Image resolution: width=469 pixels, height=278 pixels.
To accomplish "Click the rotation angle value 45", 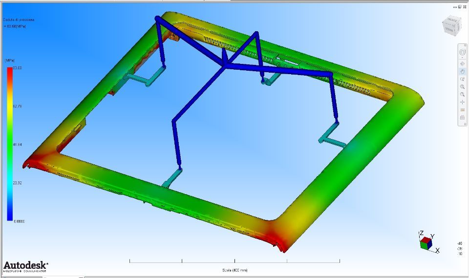I will tap(460, 243).
